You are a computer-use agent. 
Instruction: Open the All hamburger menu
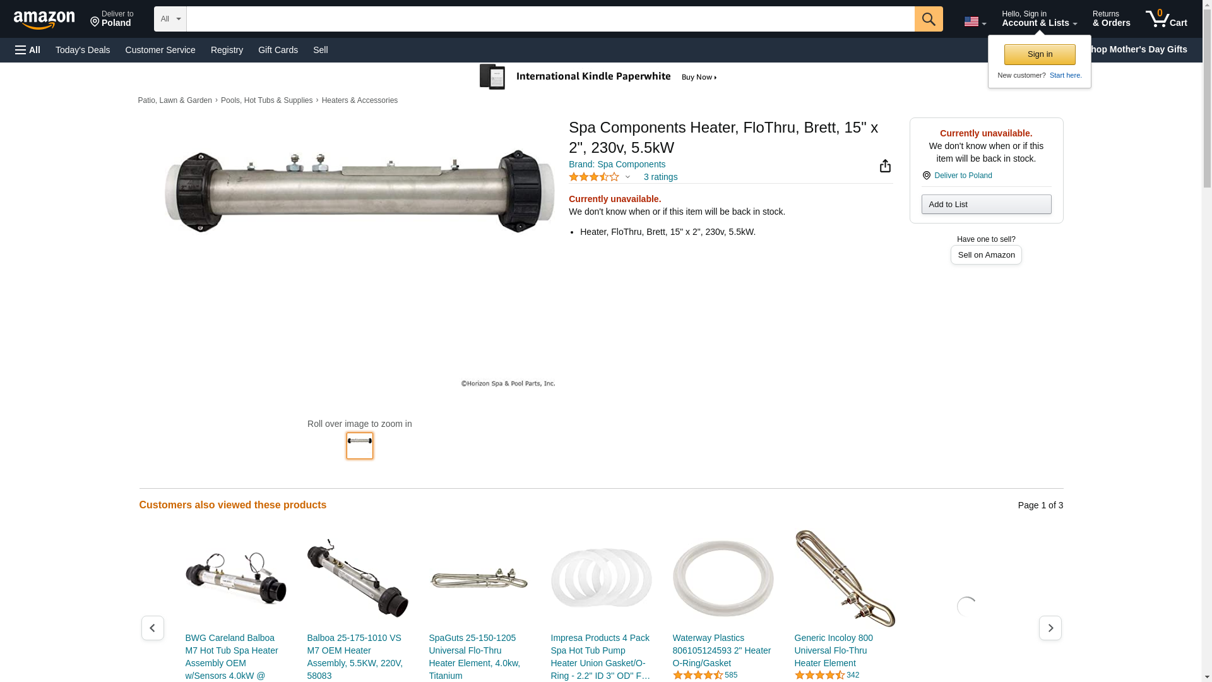[28, 50]
